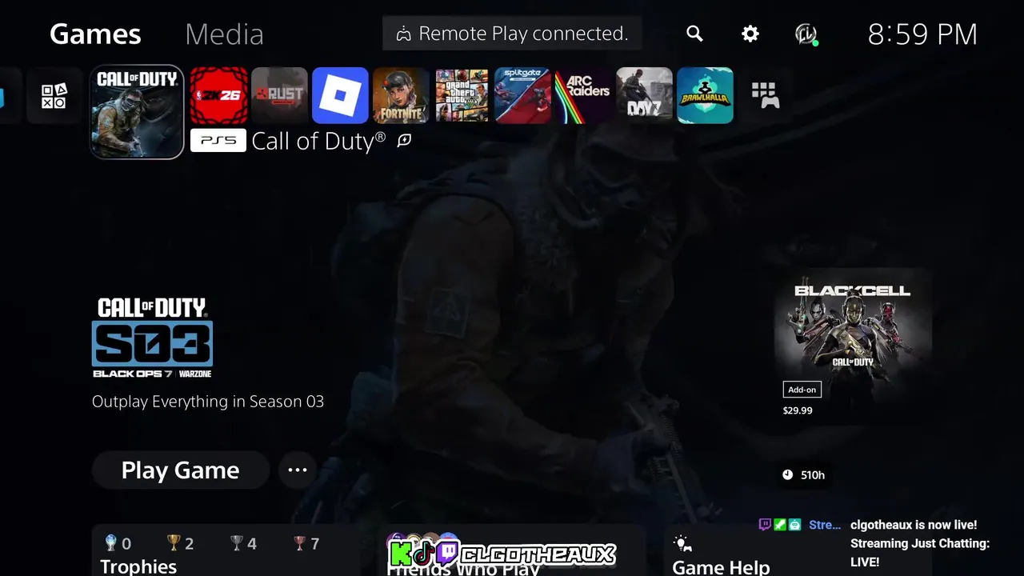Viewport: 1024px width, 576px height.
Task: Open the ARC Raiders game icon
Action: pyautogui.click(x=583, y=95)
